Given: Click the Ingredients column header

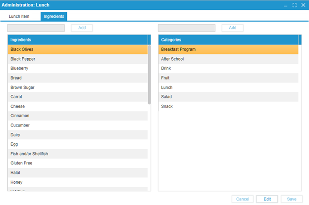Looking at the screenshot, I should [x=78, y=40].
